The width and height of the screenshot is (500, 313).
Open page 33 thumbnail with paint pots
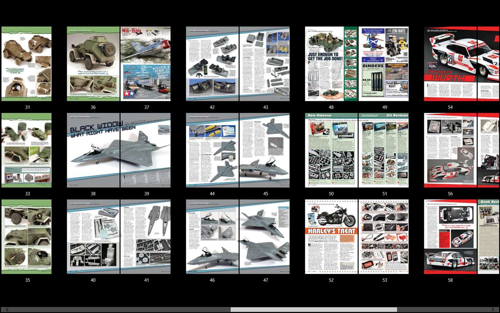(26, 150)
